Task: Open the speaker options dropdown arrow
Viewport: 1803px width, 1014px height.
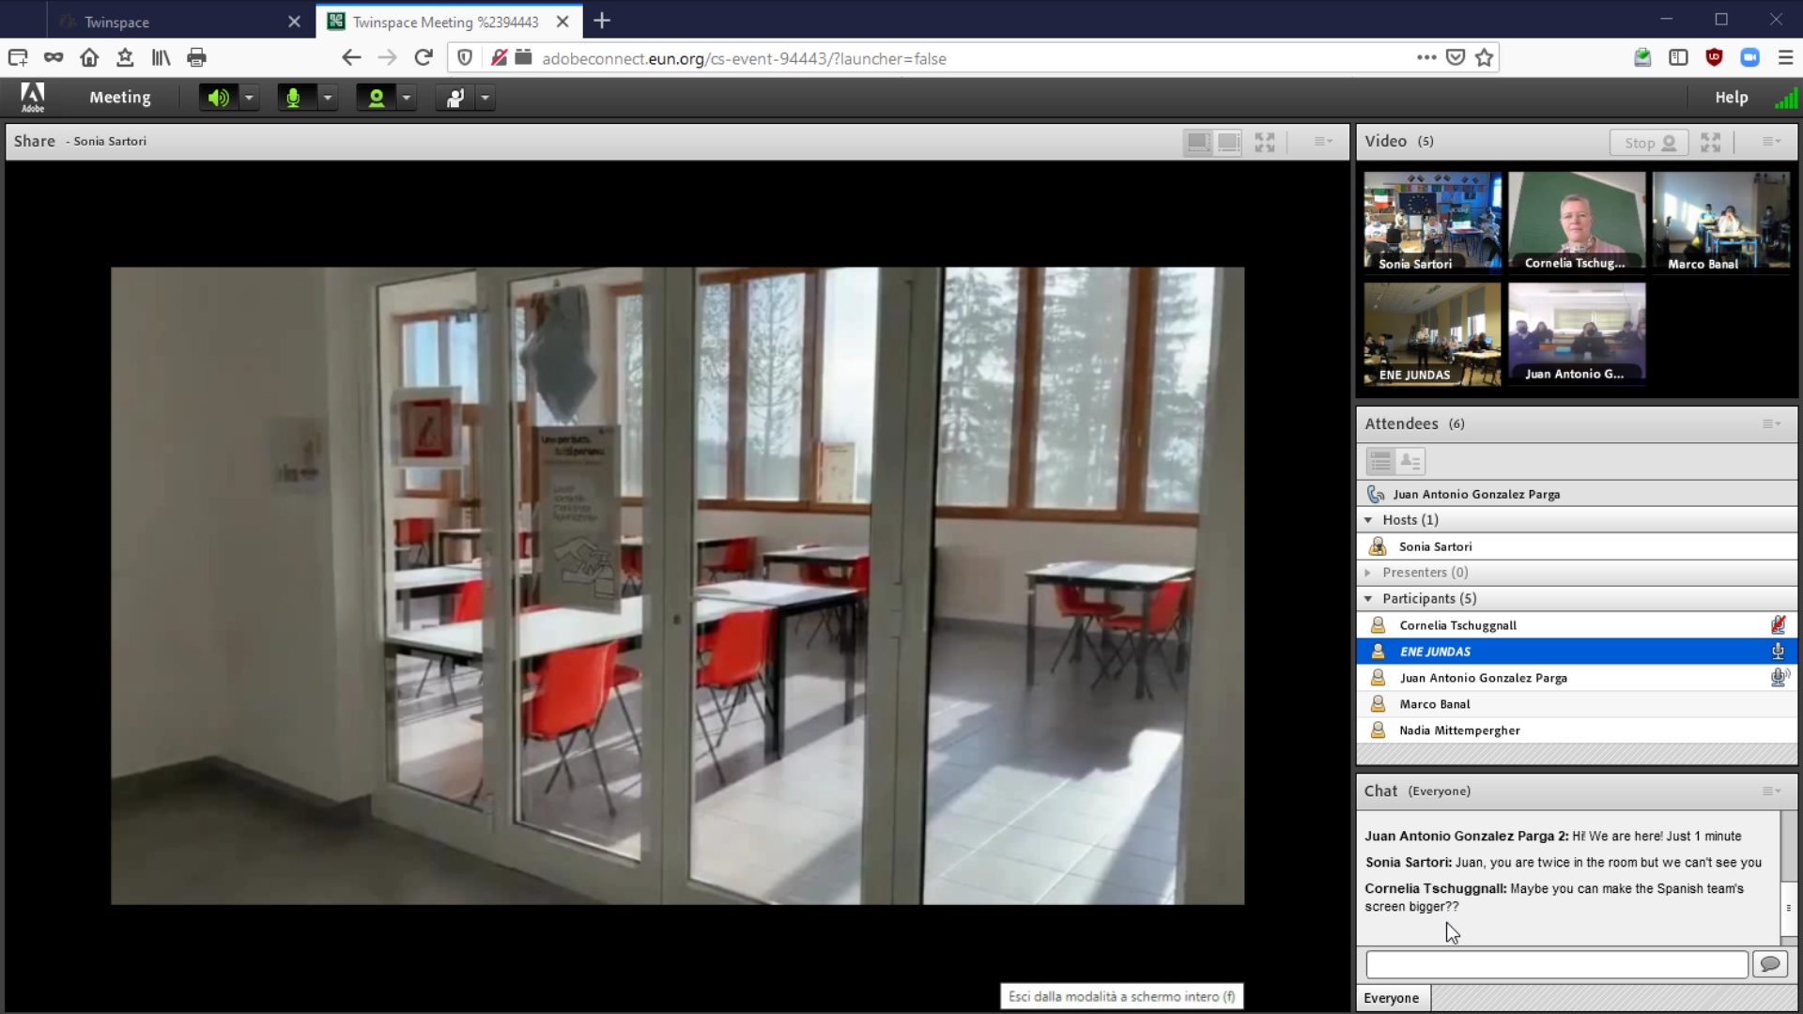Action: (249, 98)
